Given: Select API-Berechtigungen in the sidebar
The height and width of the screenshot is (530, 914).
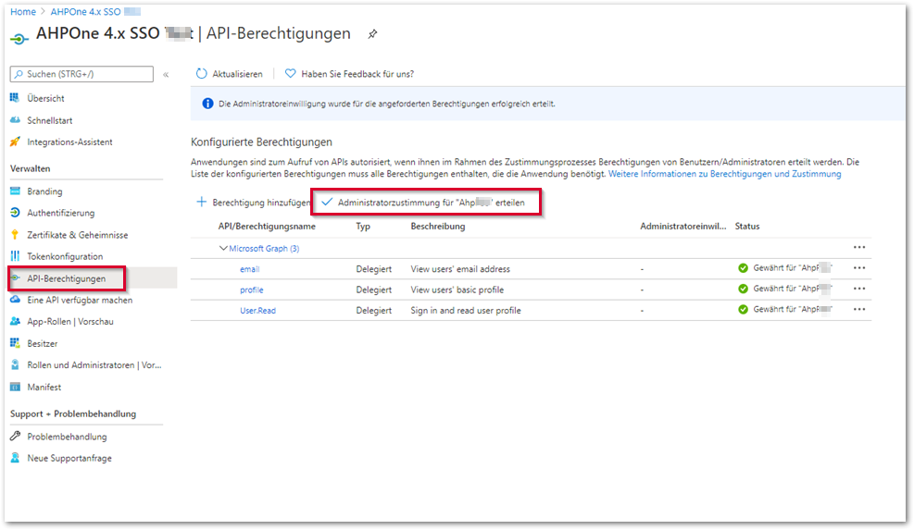Looking at the screenshot, I should [x=67, y=278].
